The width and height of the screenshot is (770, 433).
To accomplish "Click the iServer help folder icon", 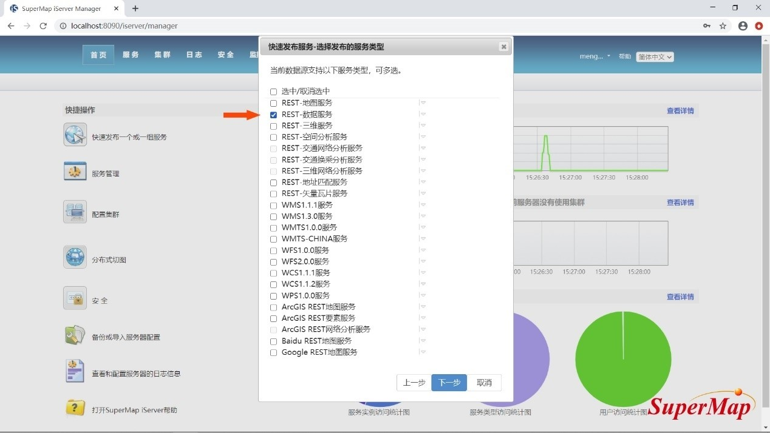I will click(75, 408).
